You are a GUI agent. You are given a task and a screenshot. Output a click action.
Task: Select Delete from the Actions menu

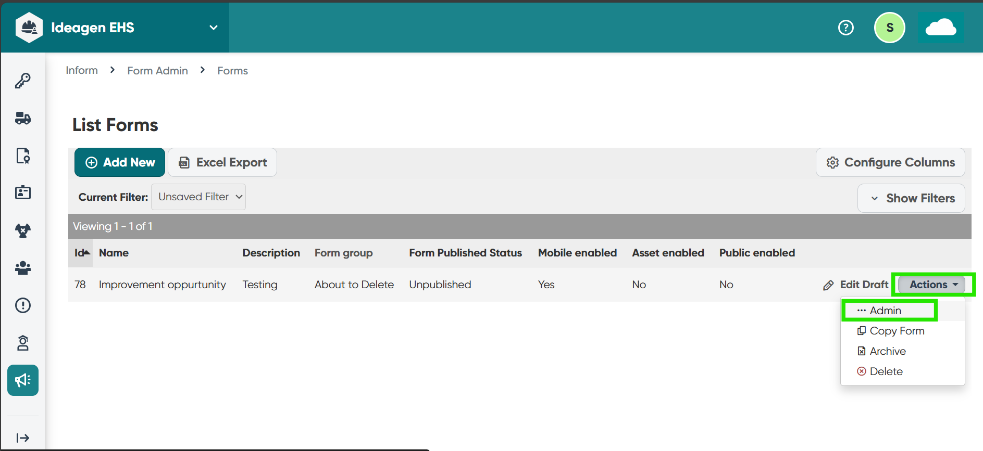point(886,371)
